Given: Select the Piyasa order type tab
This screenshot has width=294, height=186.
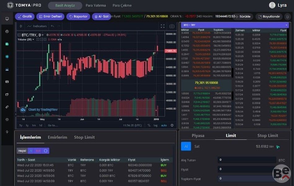Looking at the screenshot, I should coord(198,135).
